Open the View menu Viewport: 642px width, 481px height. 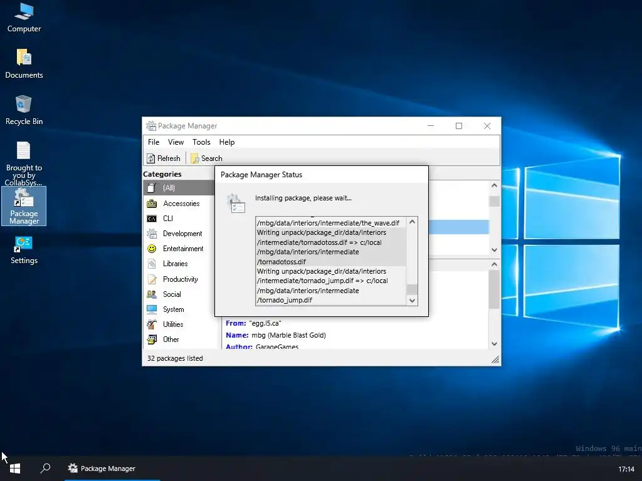(x=176, y=142)
